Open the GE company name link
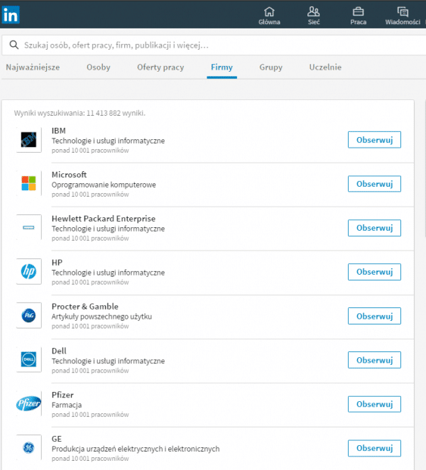 tap(57, 439)
